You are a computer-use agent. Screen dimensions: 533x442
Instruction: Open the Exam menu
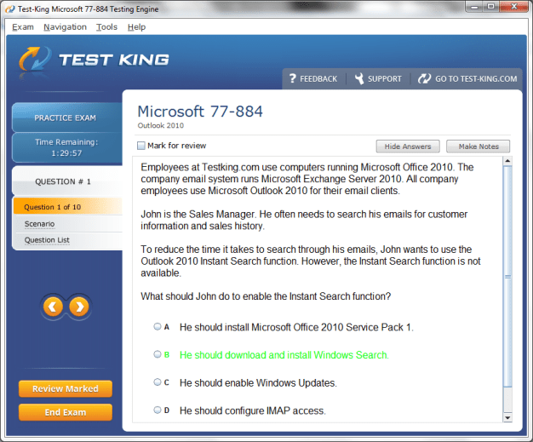23,27
